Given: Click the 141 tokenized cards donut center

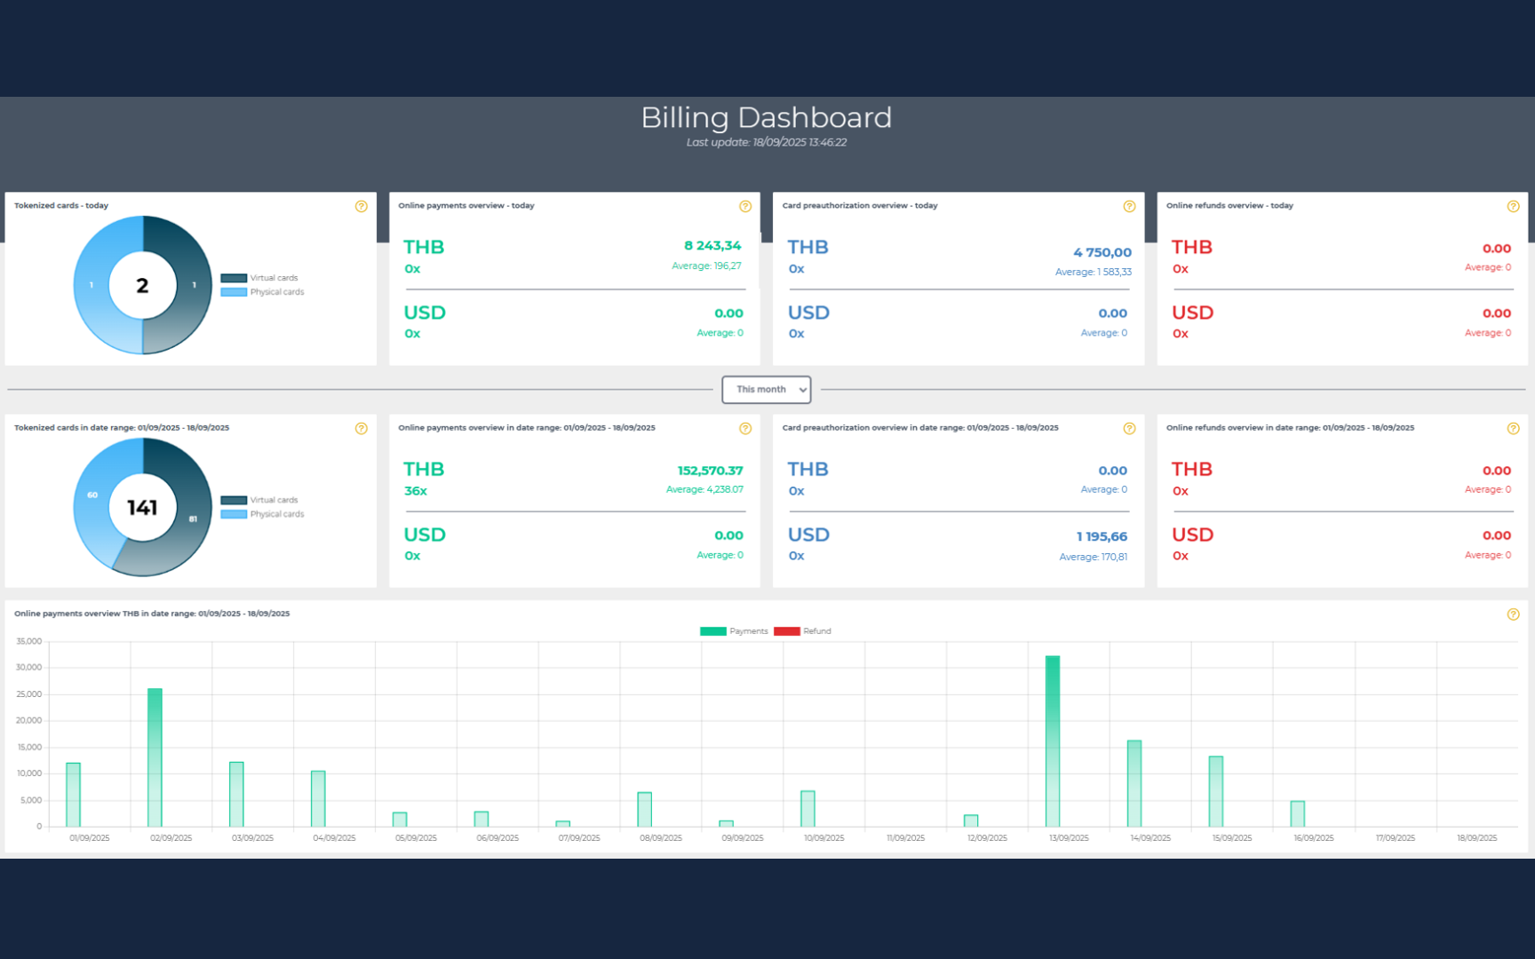Looking at the screenshot, I should coord(142,507).
